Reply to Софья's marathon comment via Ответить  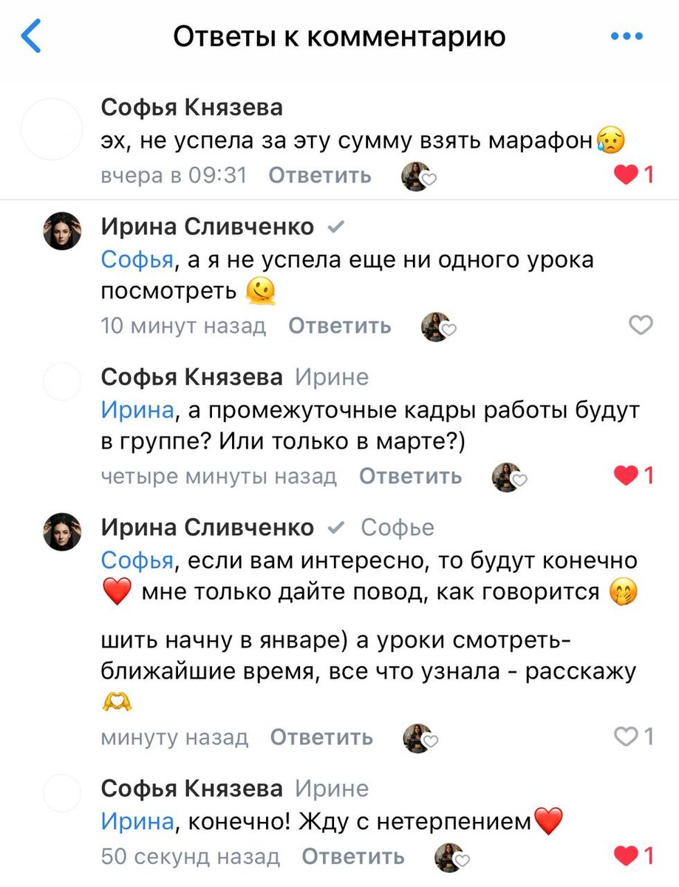tap(319, 176)
